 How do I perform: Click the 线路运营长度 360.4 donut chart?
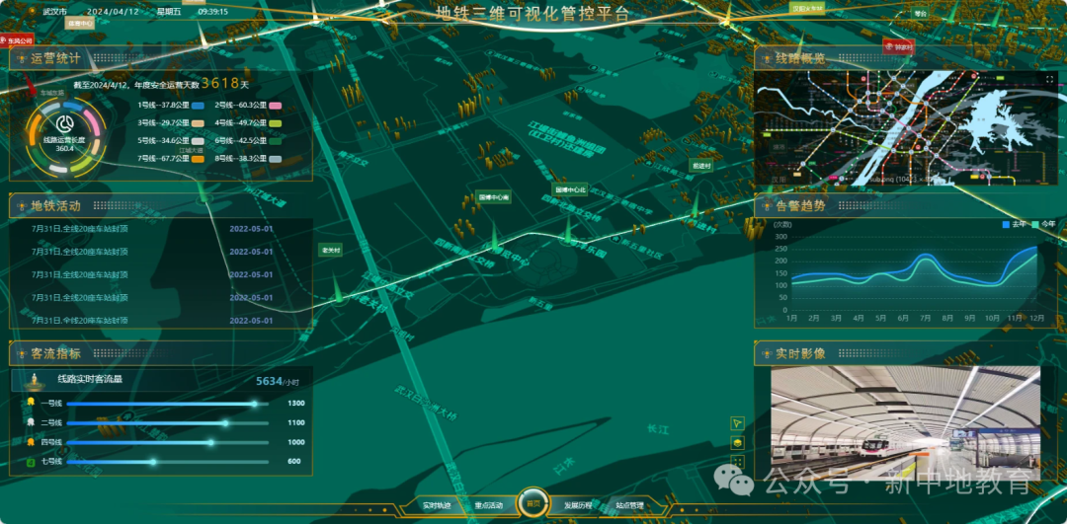click(x=66, y=136)
